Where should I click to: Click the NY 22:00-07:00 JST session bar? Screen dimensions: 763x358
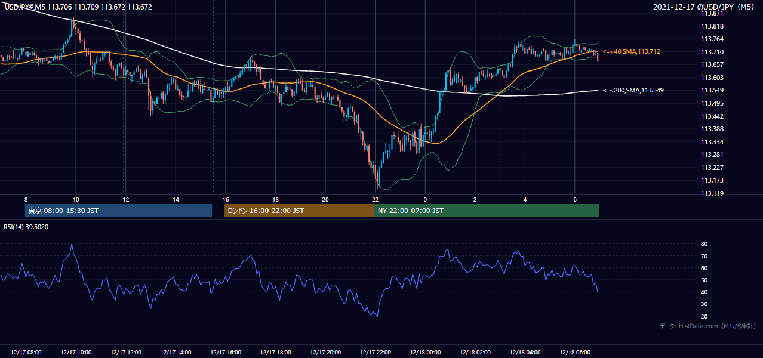coord(487,211)
